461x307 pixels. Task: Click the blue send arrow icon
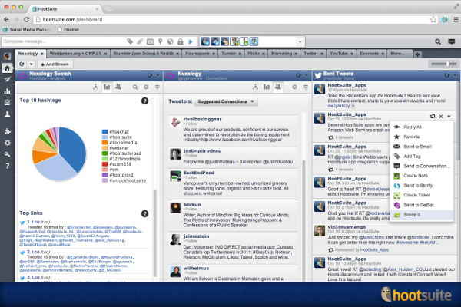[191, 41]
